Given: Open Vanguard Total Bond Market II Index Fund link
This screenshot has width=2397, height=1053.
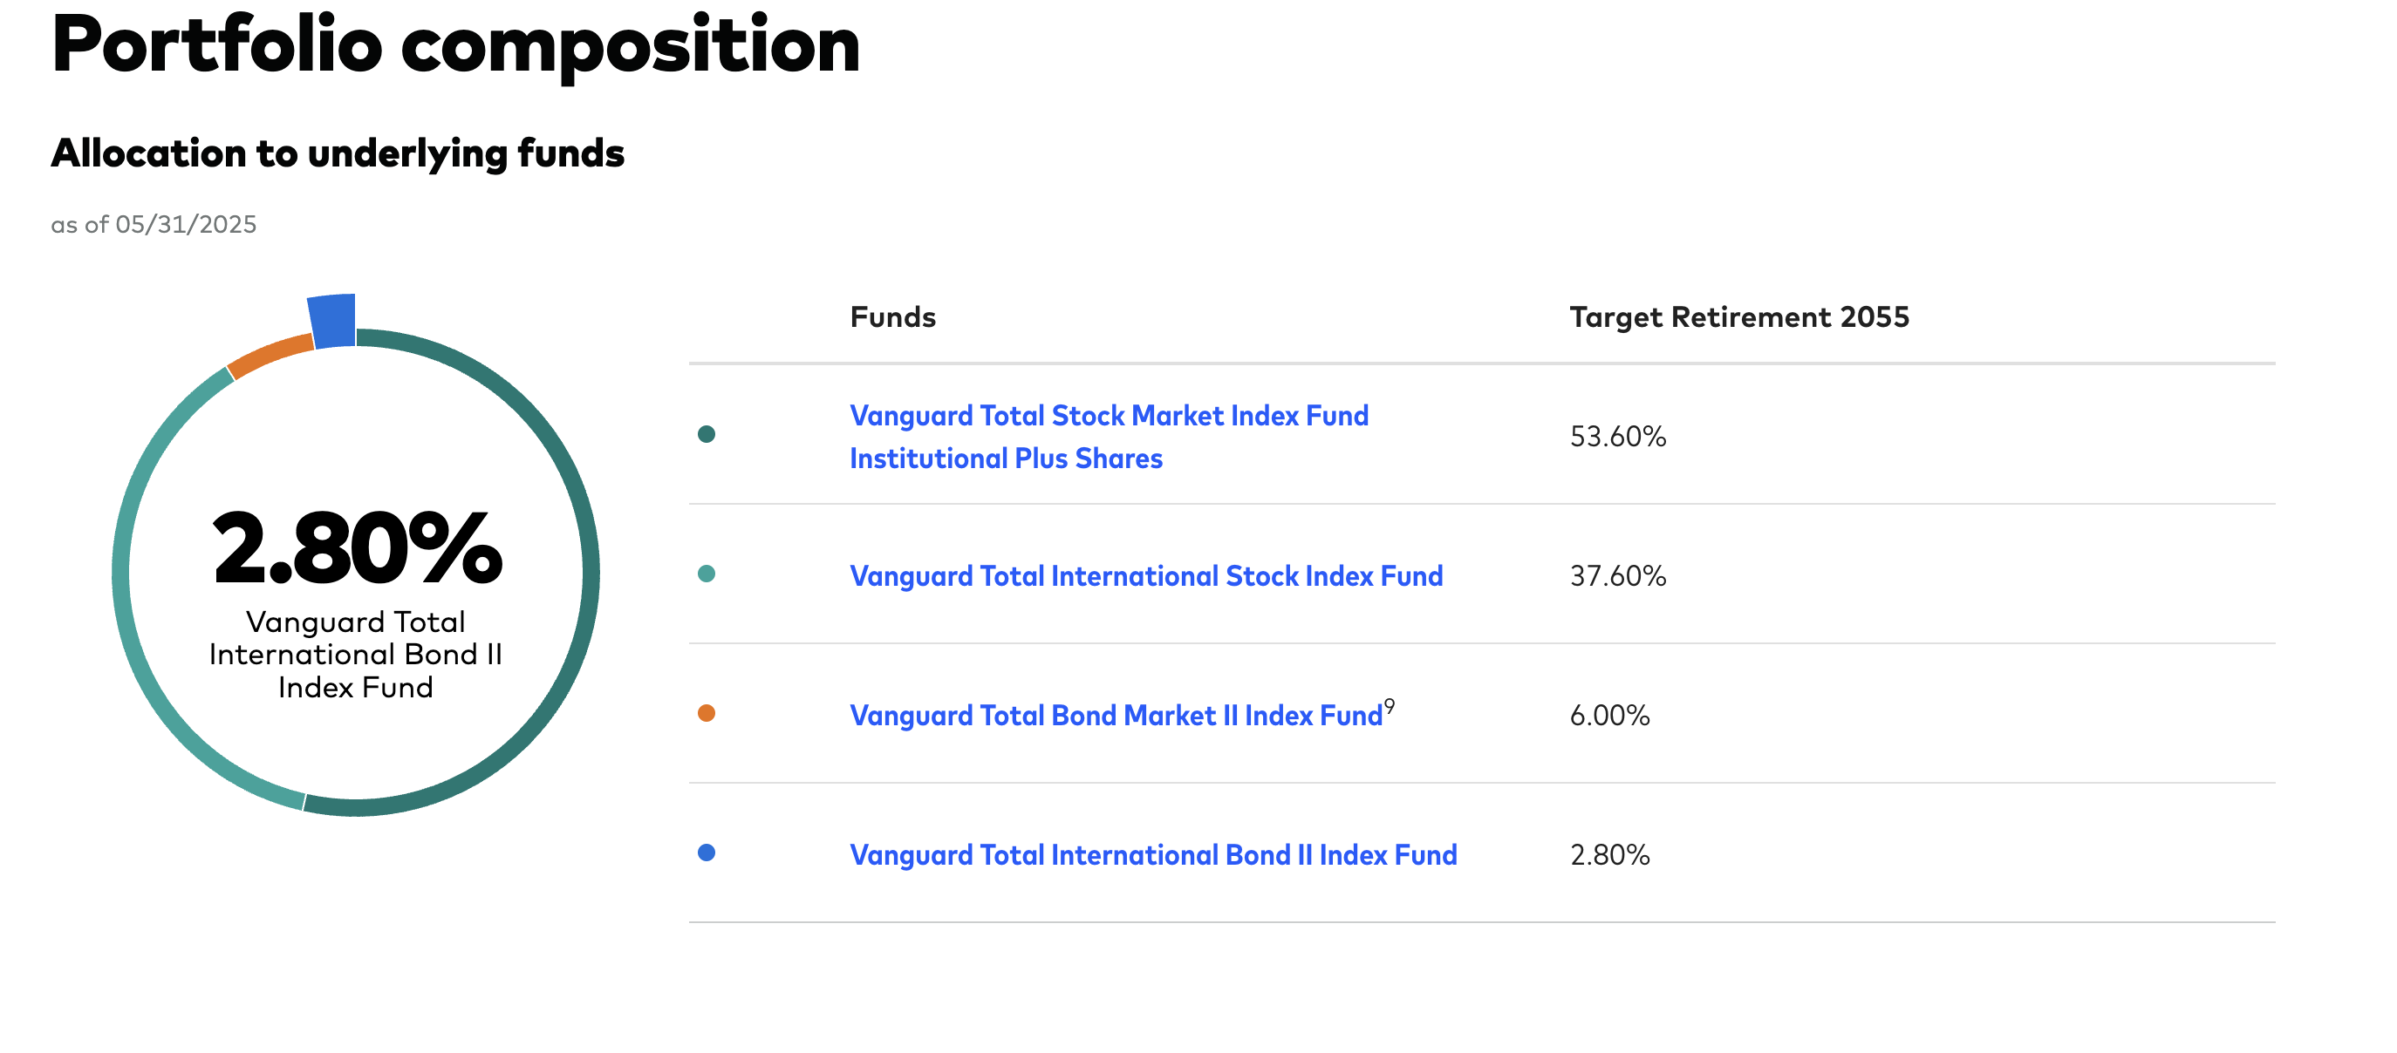Looking at the screenshot, I should point(1116,716).
